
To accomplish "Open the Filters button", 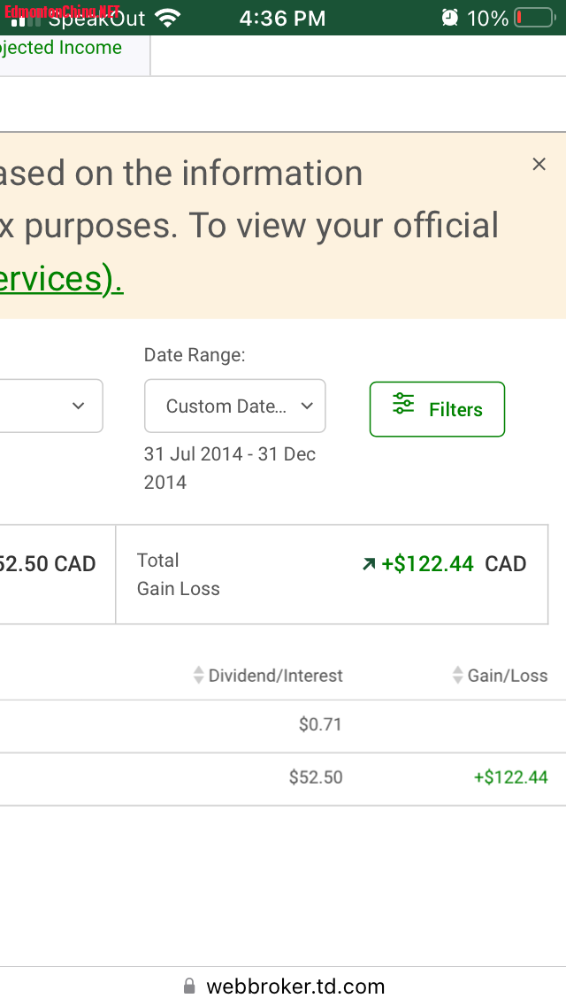I will point(437,409).
